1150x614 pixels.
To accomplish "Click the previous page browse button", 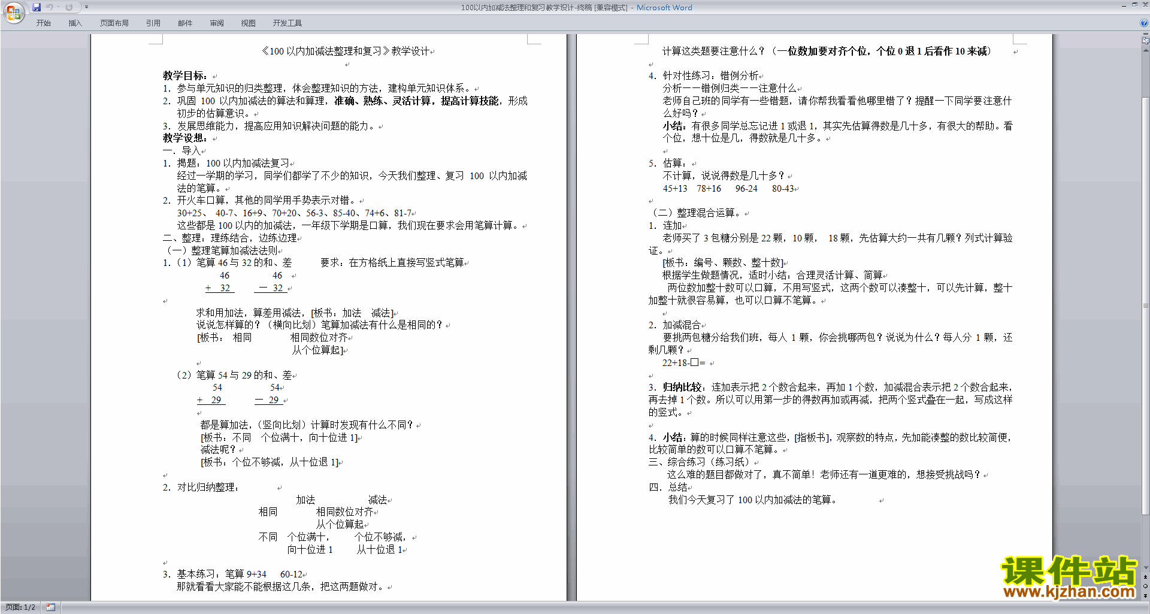I will pyautogui.click(x=1145, y=577).
